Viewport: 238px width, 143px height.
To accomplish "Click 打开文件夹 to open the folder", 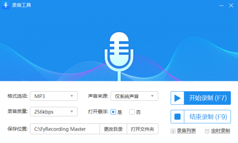I will click(142, 129).
